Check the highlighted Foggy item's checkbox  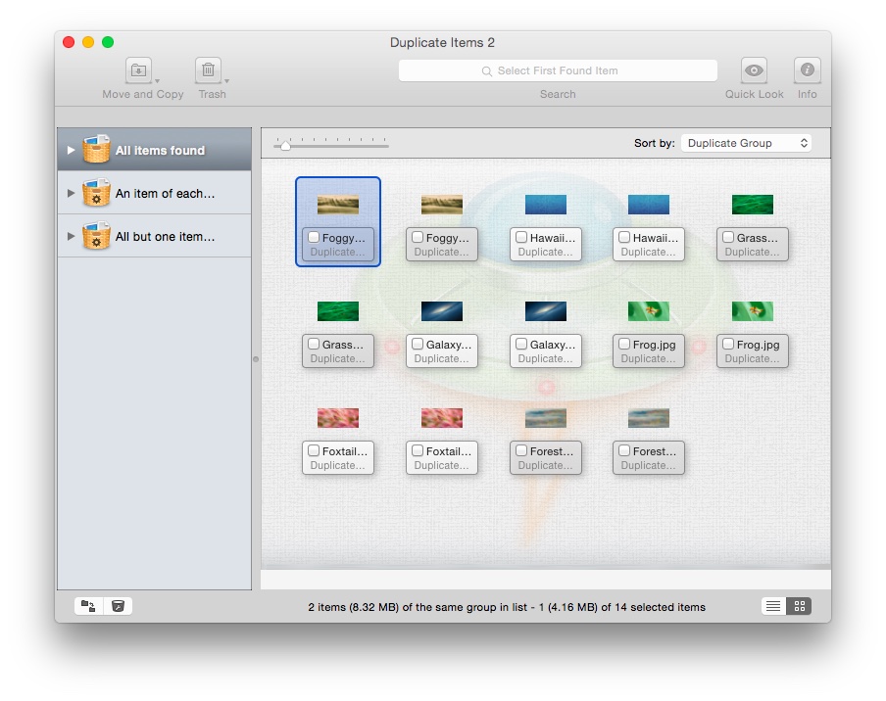pyautogui.click(x=314, y=237)
